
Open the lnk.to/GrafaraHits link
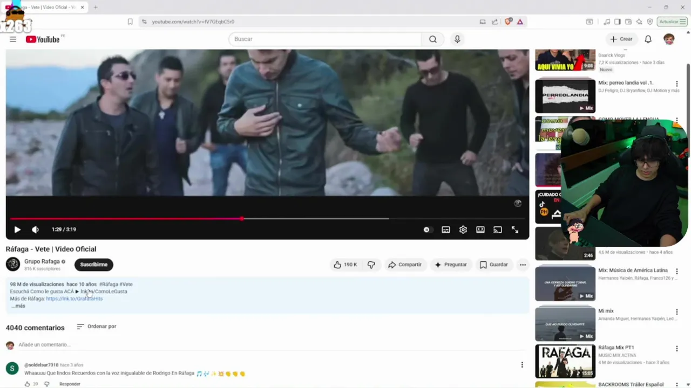[74, 299]
